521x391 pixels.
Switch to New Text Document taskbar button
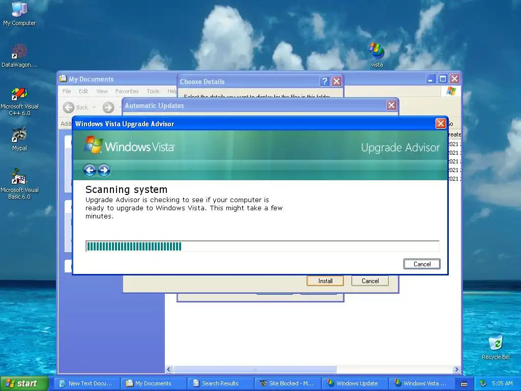[86, 383]
